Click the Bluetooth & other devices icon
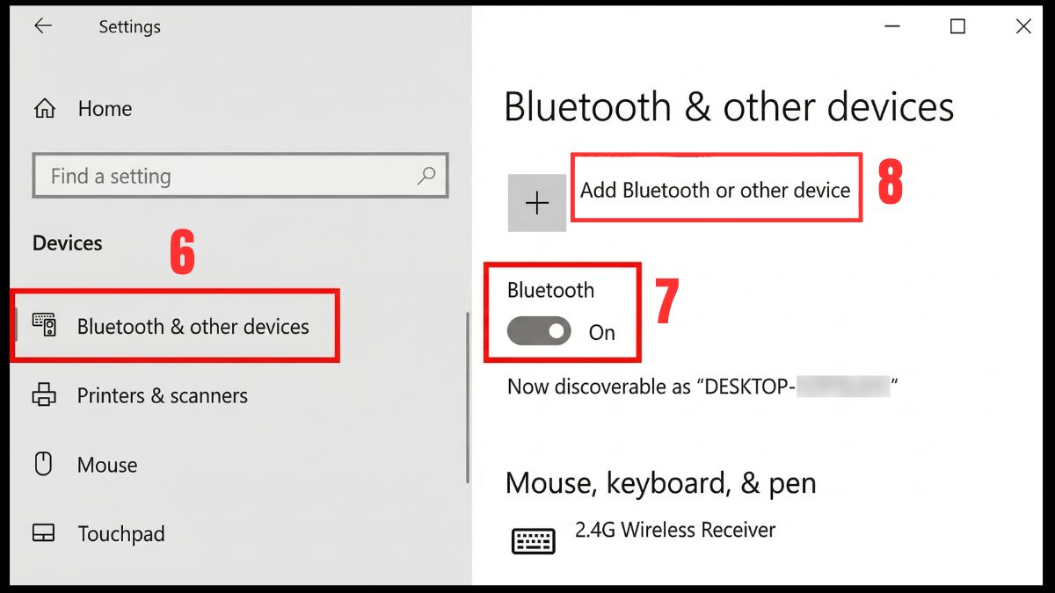The image size is (1055, 593). tap(45, 326)
